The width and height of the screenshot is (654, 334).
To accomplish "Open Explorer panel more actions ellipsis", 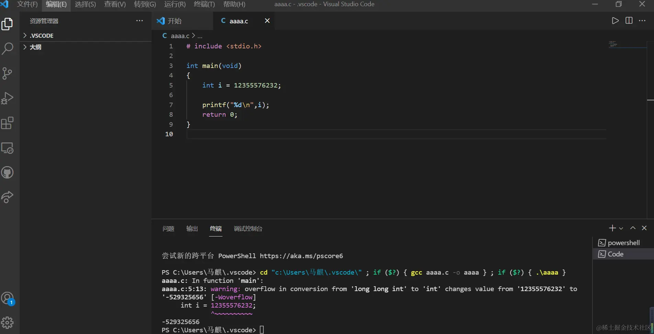I will 139,21.
